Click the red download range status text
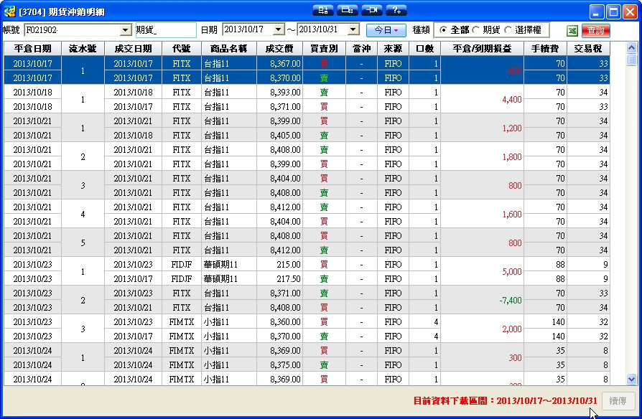This screenshot has width=642, height=419. coord(505,400)
